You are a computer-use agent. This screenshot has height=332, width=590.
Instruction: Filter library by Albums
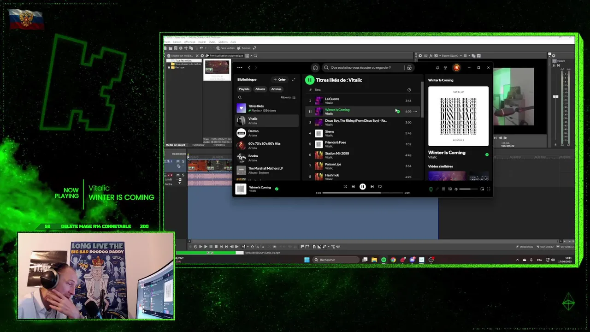(260, 89)
